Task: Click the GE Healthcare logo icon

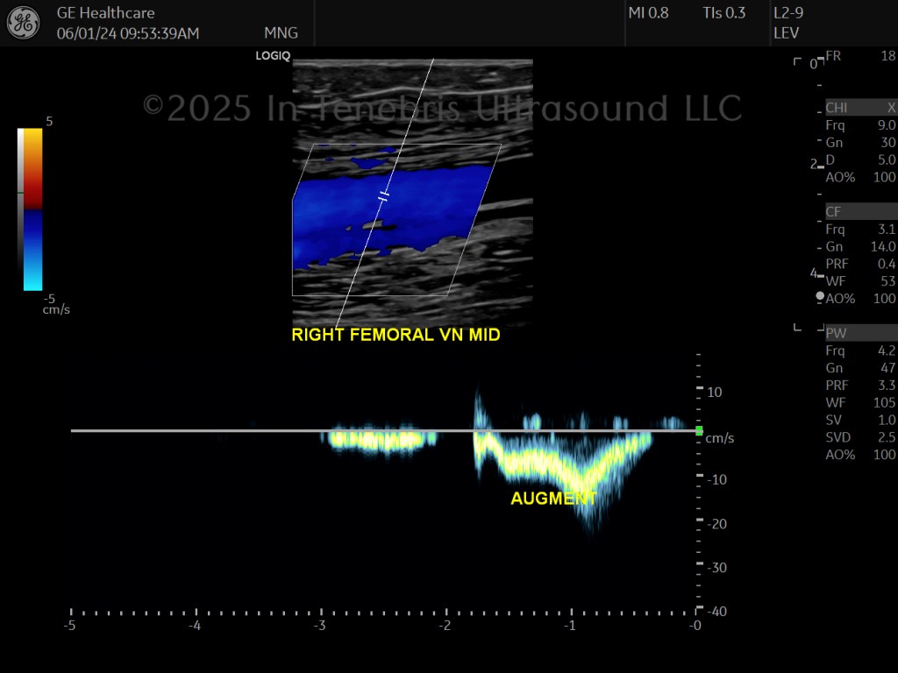Action: pos(24,23)
